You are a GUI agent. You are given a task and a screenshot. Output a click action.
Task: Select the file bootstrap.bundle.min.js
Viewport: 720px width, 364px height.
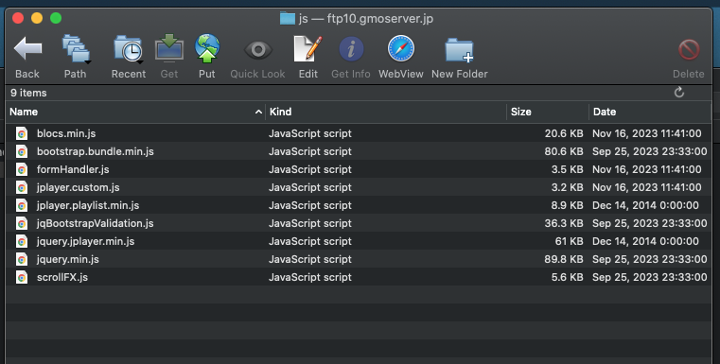[x=95, y=151]
